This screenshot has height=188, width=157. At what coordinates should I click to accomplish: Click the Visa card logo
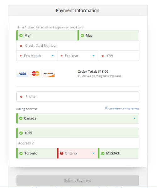[23, 74]
